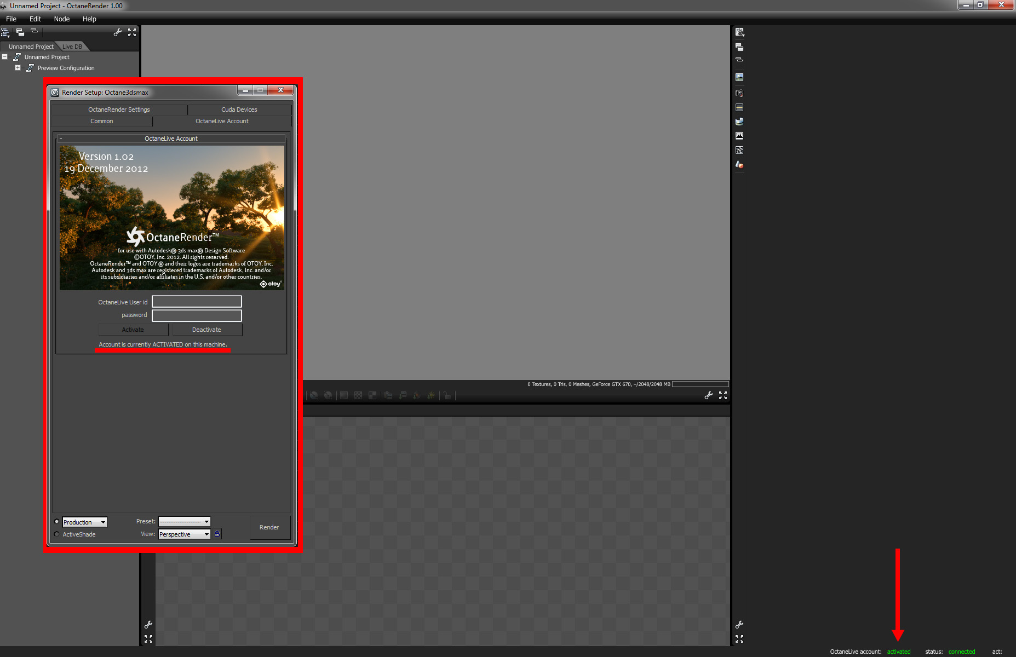Viewport: 1016px width, 657px height.
Task: Switch to the Unnamed Project tab
Action: click(31, 47)
